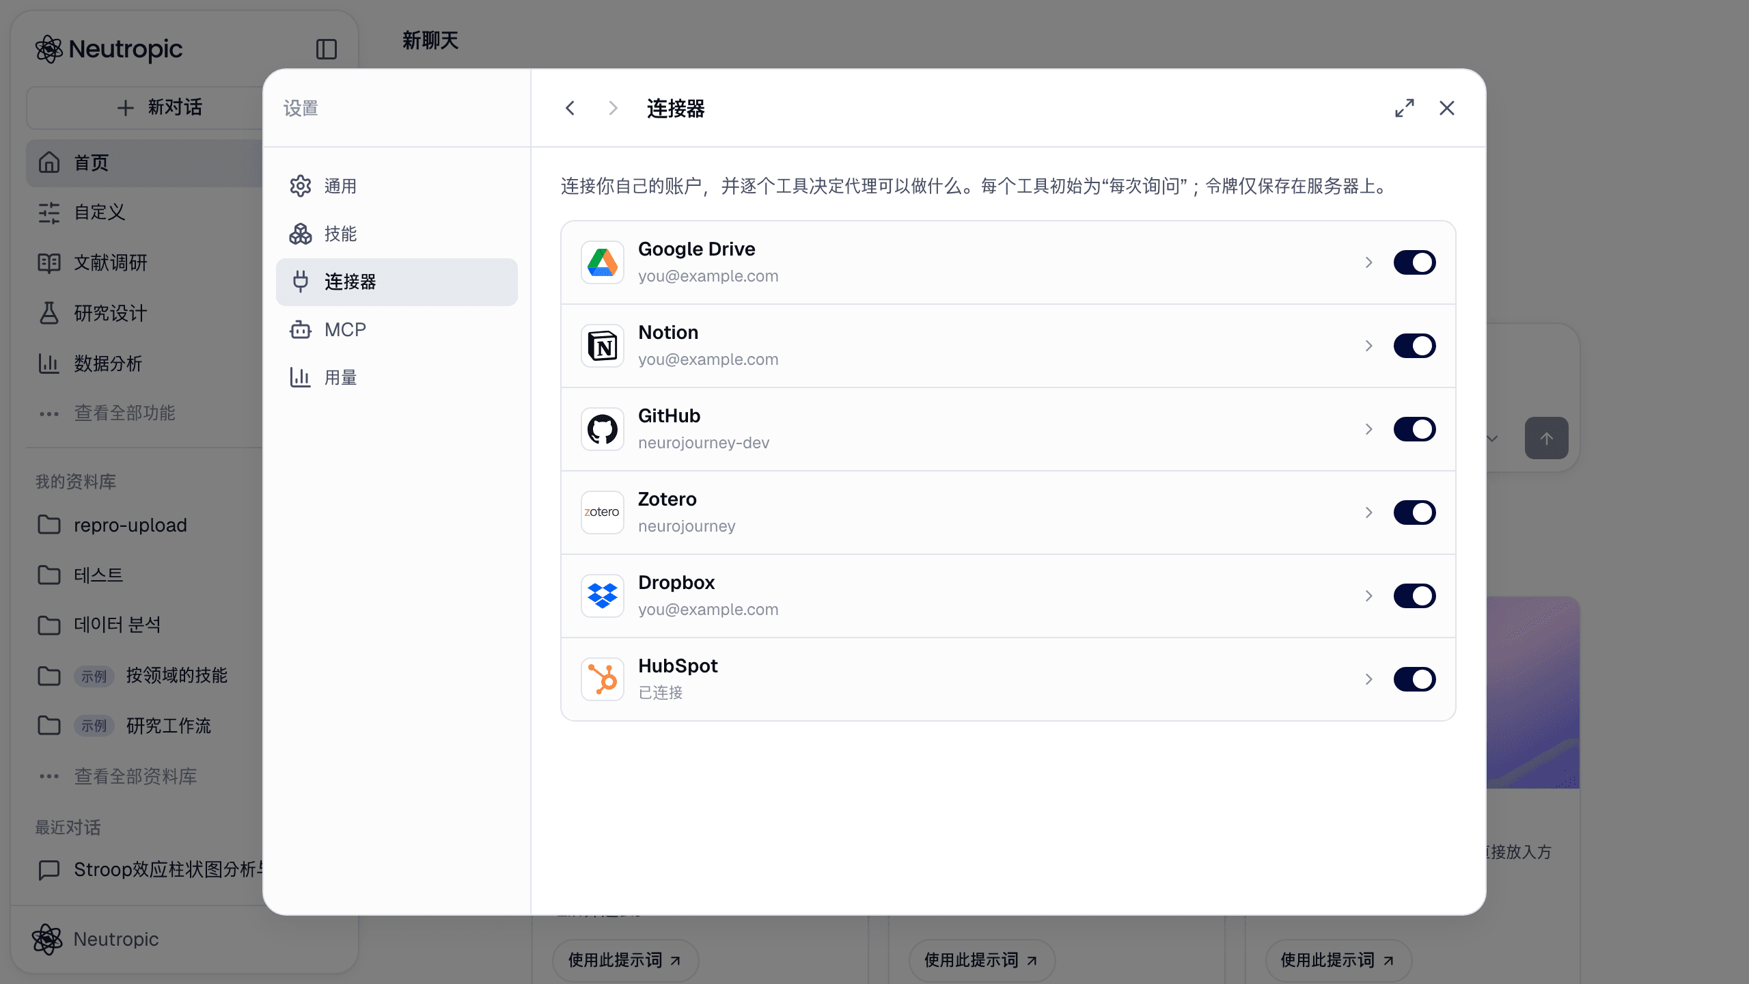The width and height of the screenshot is (1749, 984).
Task: Click the Neutropic logo in top sidebar
Action: (x=109, y=49)
